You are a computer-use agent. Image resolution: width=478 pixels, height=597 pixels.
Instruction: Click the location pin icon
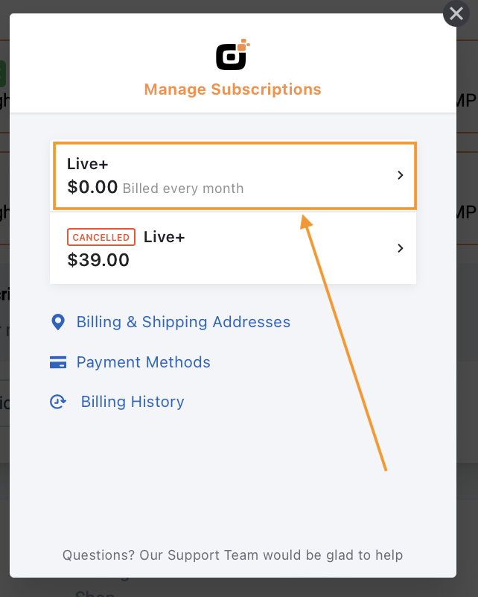coord(57,322)
